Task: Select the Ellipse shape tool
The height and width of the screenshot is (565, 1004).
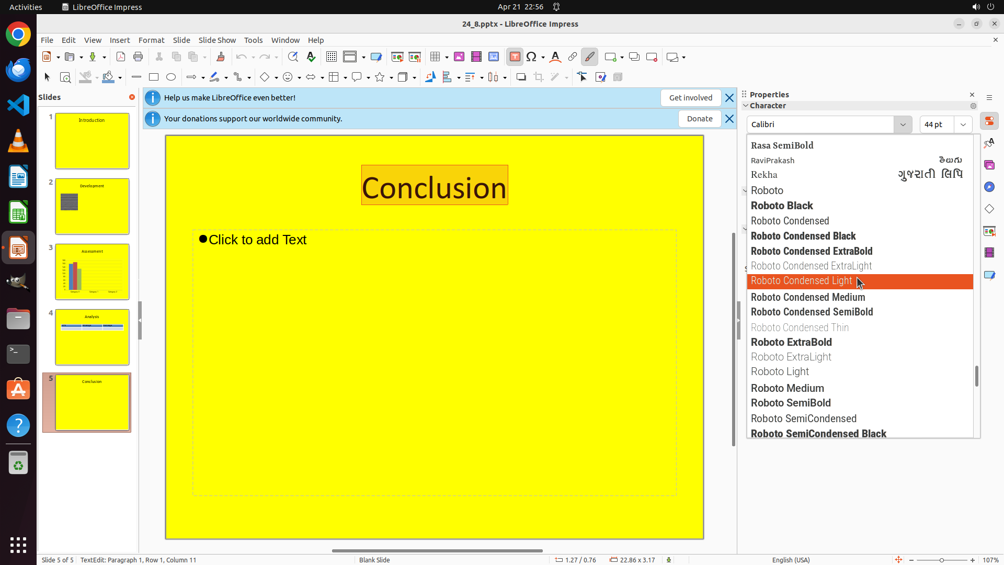Action: point(171,77)
